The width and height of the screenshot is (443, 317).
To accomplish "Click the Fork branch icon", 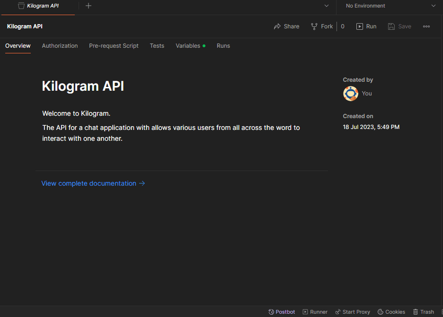I will pos(314,26).
